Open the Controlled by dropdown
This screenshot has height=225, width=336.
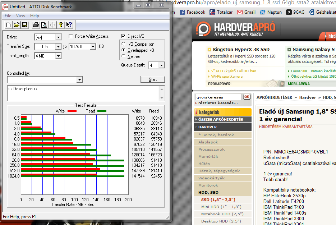point(79,79)
